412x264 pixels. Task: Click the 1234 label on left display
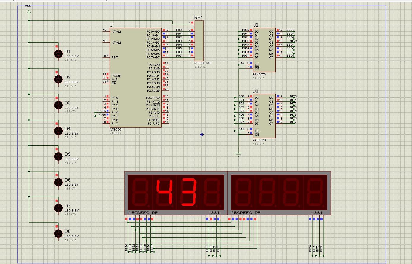point(214,213)
